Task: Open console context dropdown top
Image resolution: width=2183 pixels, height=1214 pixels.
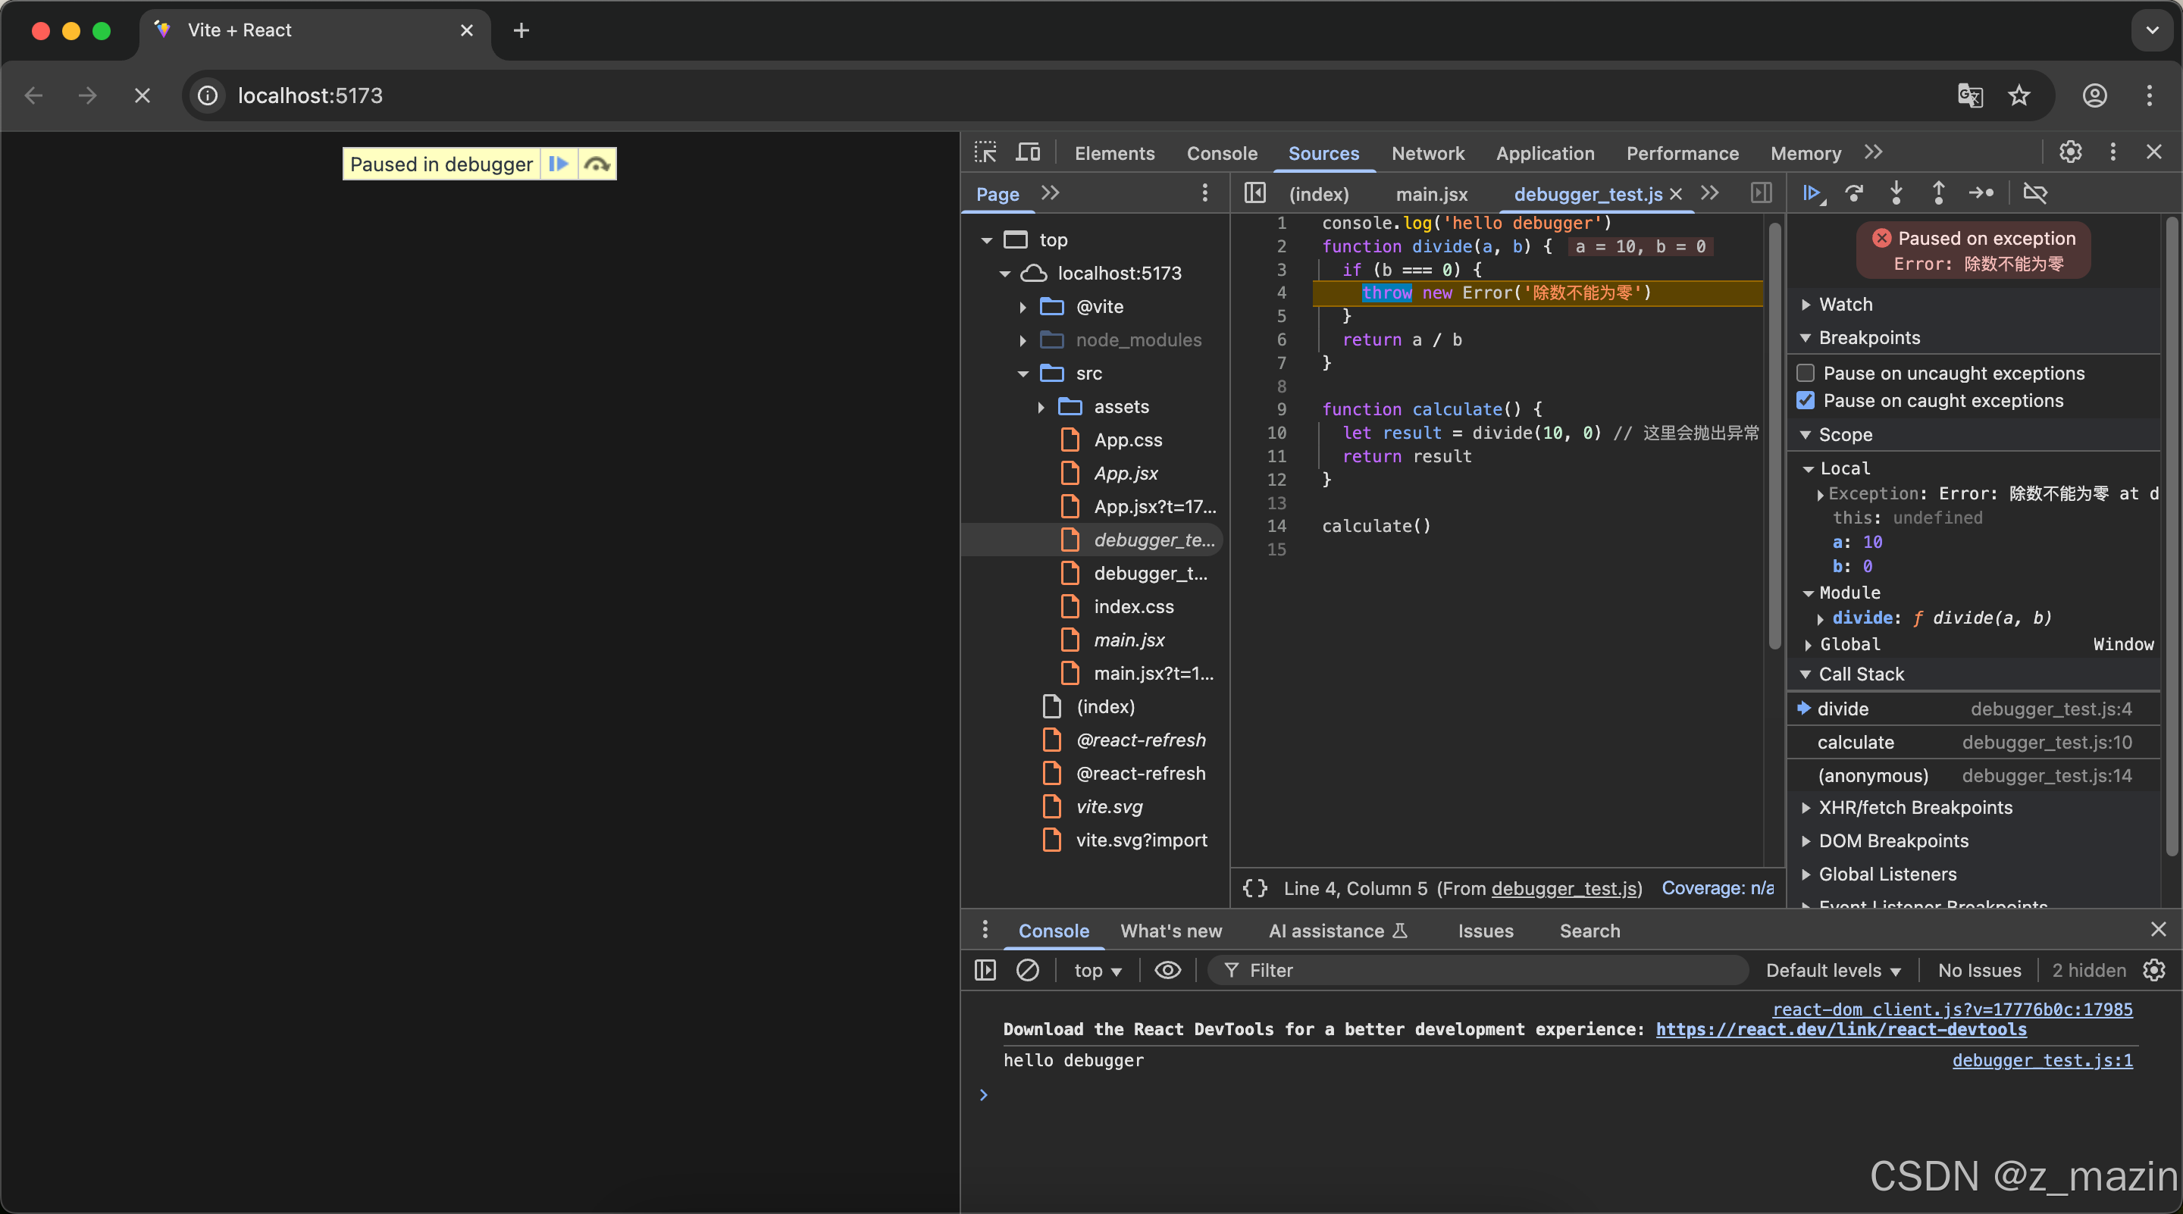Action: [1098, 970]
